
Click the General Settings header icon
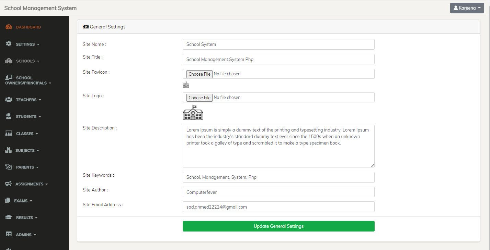point(86,27)
